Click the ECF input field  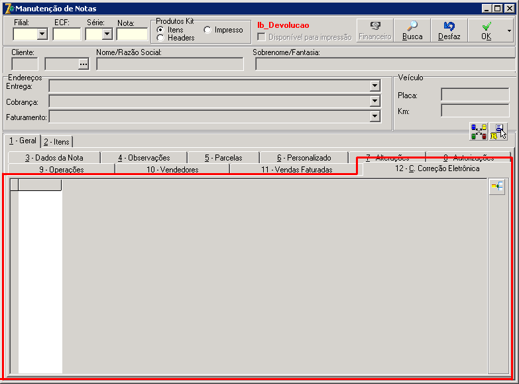[66, 34]
